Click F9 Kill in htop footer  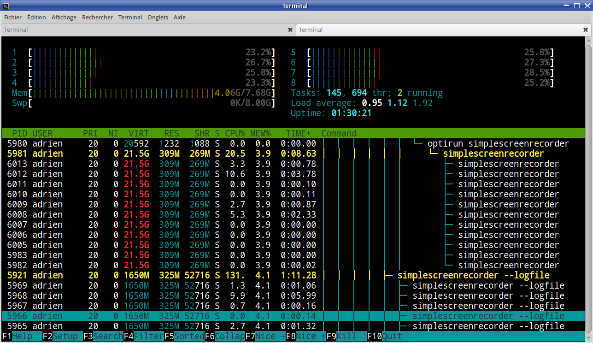tap(346, 336)
